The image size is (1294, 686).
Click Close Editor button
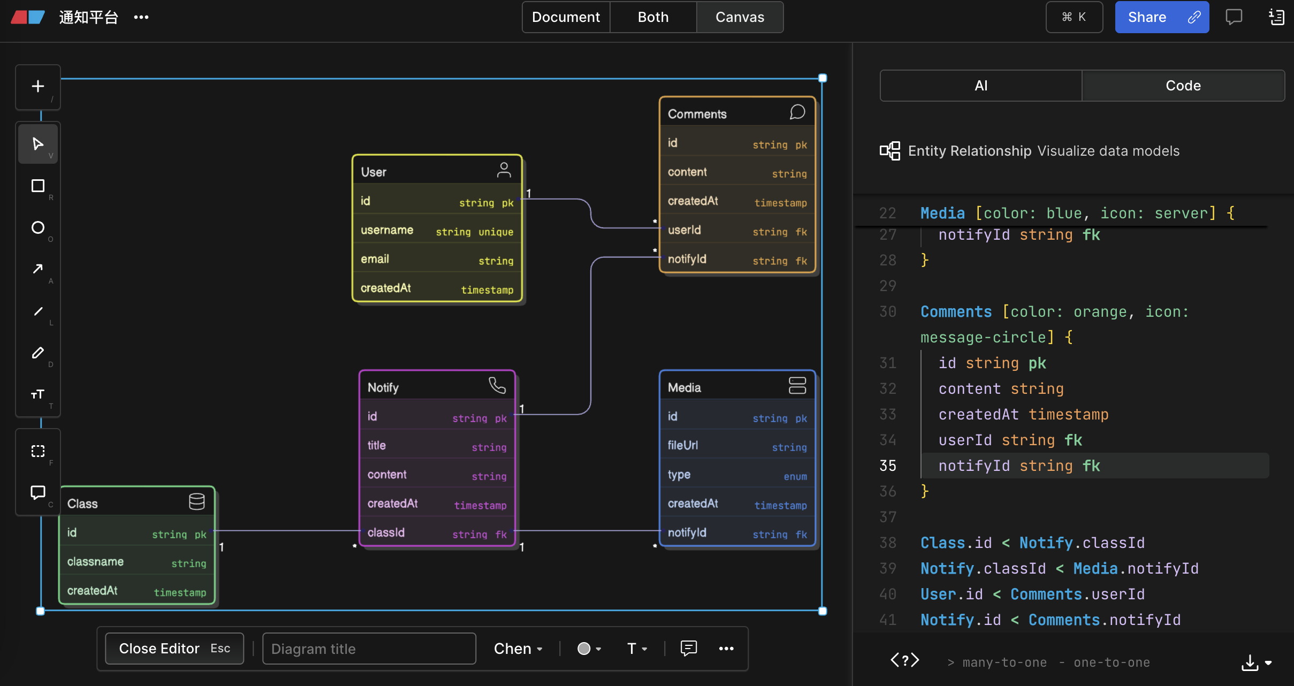coord(174,649)
